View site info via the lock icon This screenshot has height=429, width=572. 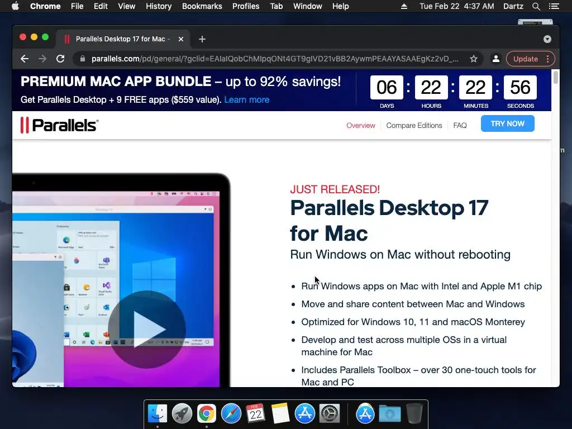coord(83,59)
